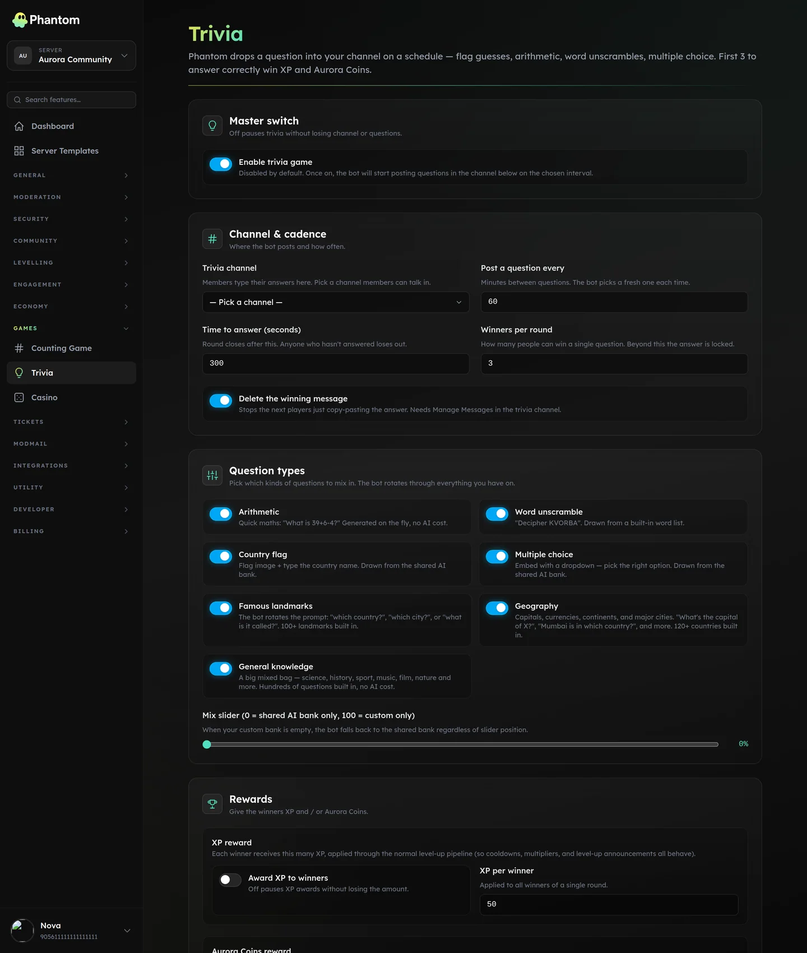Focus the Search features field
The width and height of the screenshot is (807, 953).
71,100
